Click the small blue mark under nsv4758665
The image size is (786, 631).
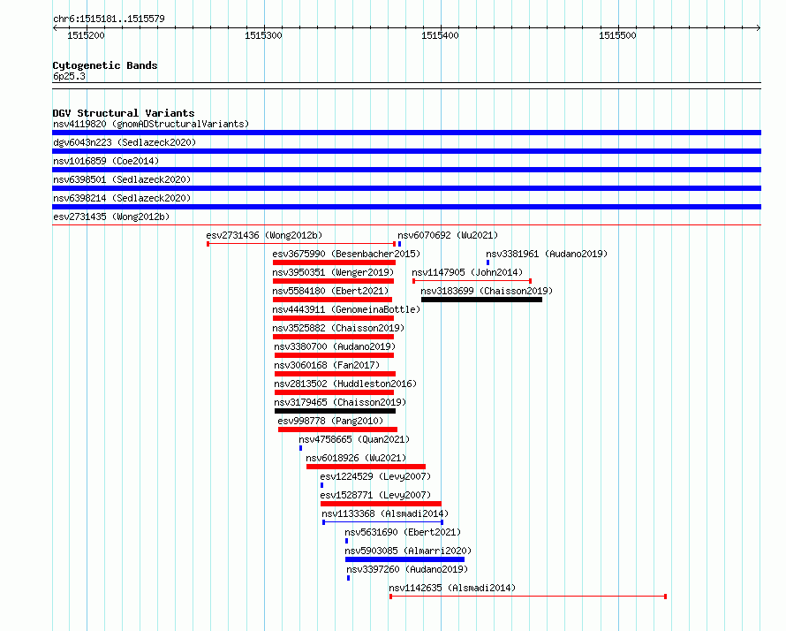pos(301,448)
